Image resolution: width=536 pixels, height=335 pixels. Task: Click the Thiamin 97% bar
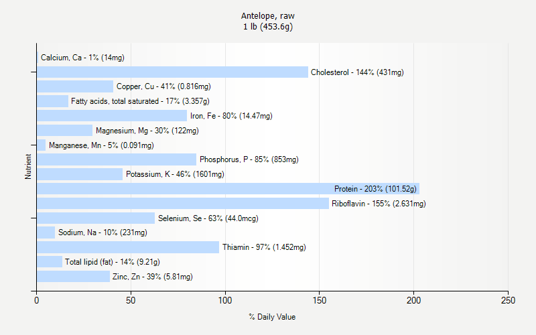[x=128, y=247]
